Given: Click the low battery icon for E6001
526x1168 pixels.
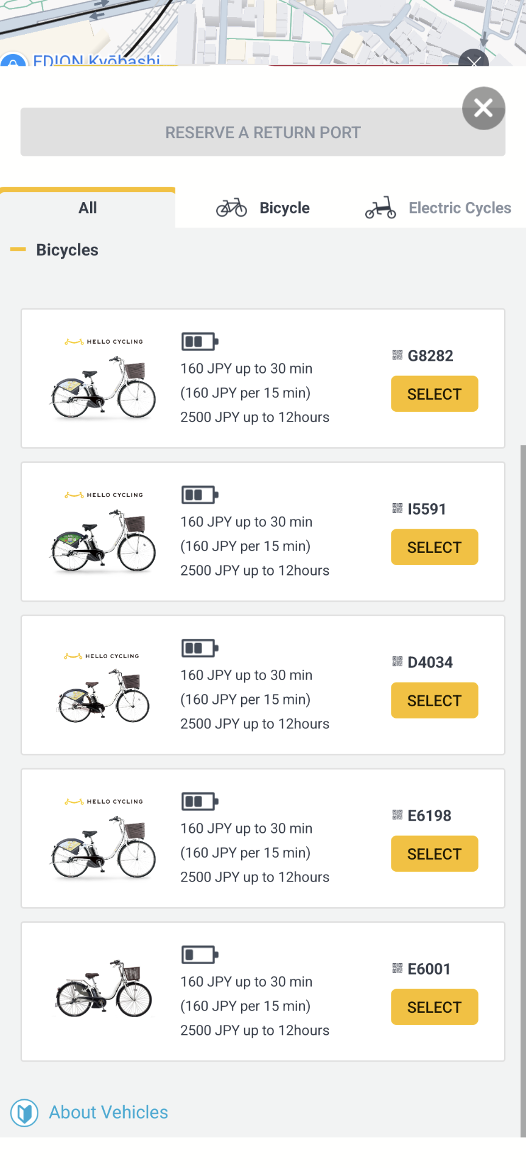Looking at the screenshot, I should (x=199, y=955).
